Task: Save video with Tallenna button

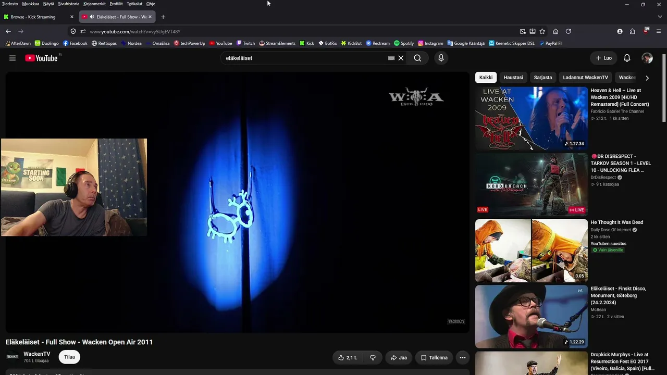Action: [434, 357]
